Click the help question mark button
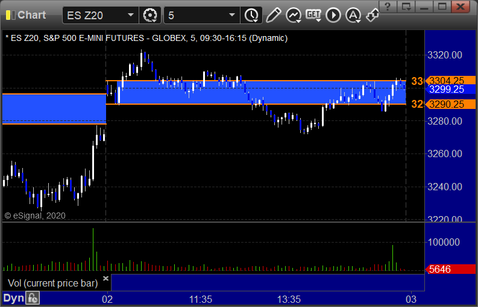This screenshot has height=307, width=478. [x=388, y=7]
